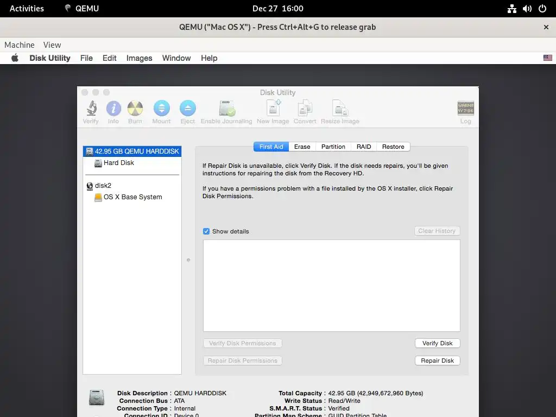The height and width of the screenshot is (417, 556).
Task: Click the hard drive icon beside Disk Description
Action: (x=97, y=397)
